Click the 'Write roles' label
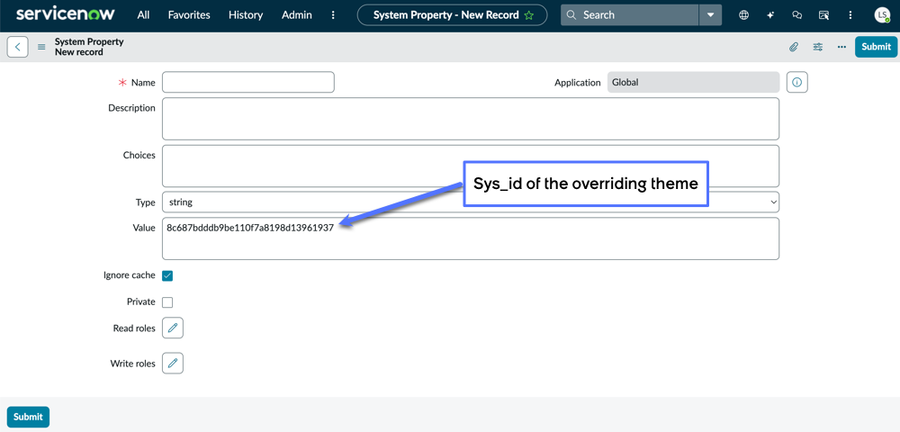 click(x=132, y=364)
